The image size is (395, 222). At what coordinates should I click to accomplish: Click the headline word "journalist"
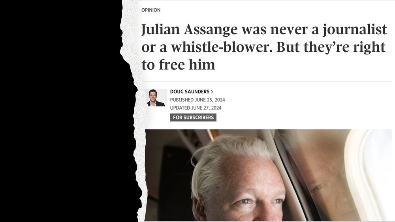point(355,30)
